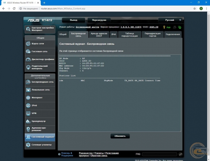Screen dimensions: 210x161
Task: Open a new browser tab
Action: click(44, 3)
